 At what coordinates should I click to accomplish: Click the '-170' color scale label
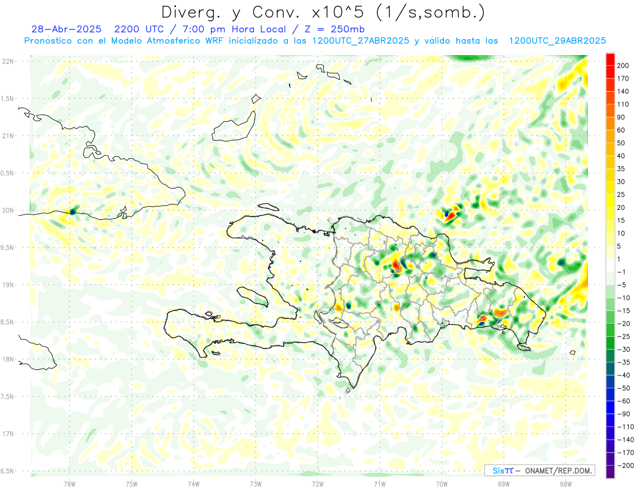pos(624,453)
